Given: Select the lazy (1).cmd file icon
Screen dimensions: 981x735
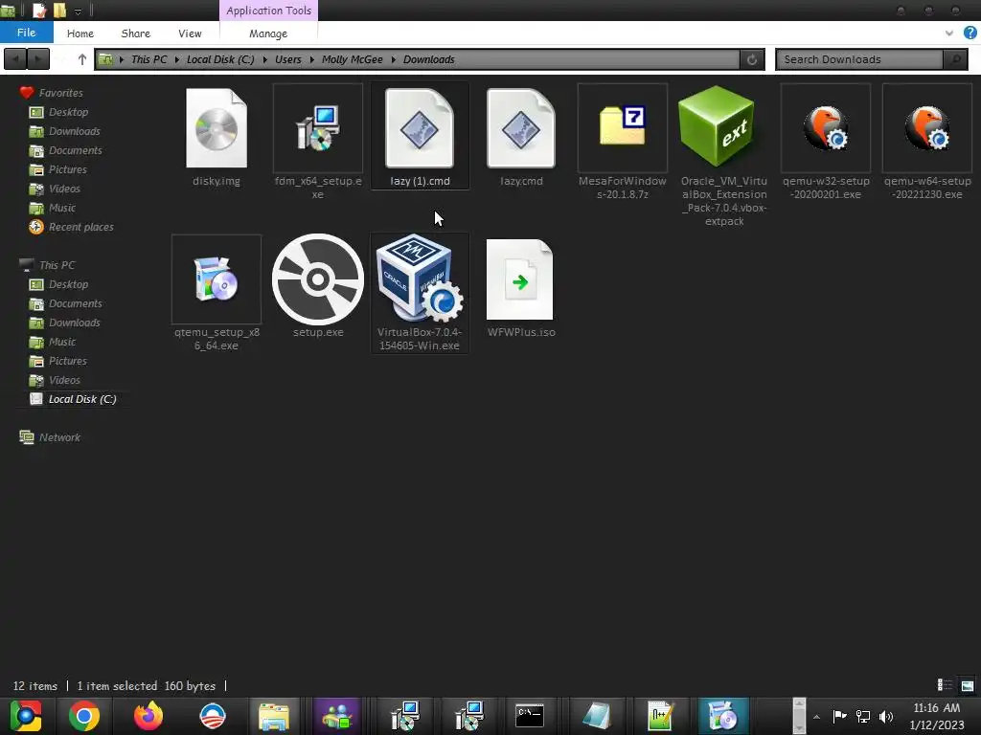Looking at the screenshot, I should pos(420,128).
